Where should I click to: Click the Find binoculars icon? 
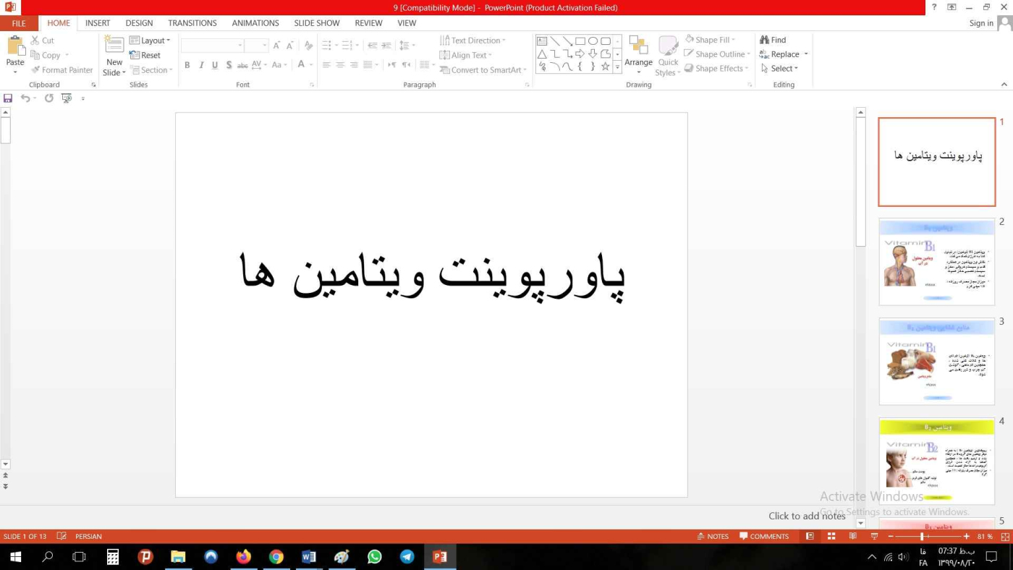pos(764,40)
